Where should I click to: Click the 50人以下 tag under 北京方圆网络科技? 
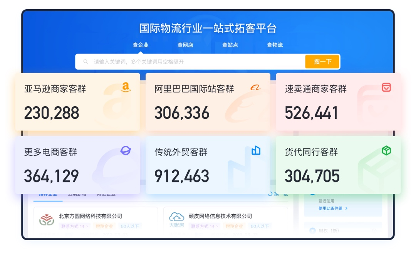(130, 226)
